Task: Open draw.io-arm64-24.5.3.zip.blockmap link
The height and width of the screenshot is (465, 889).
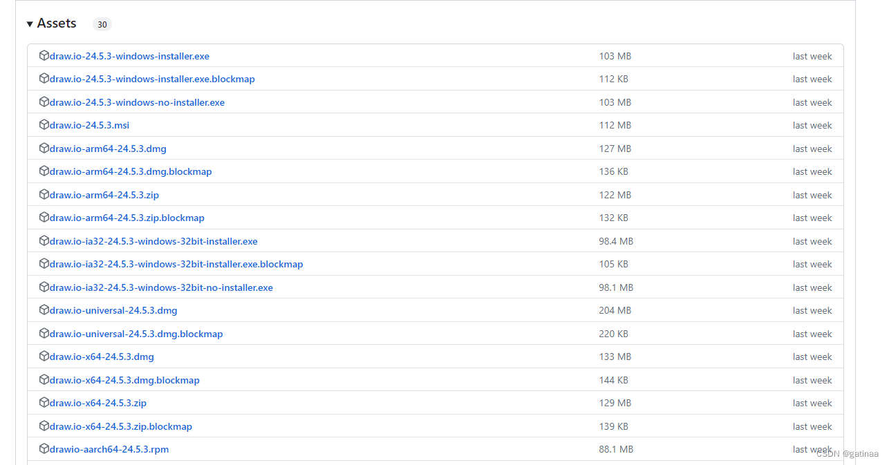Action: (127, 218)
